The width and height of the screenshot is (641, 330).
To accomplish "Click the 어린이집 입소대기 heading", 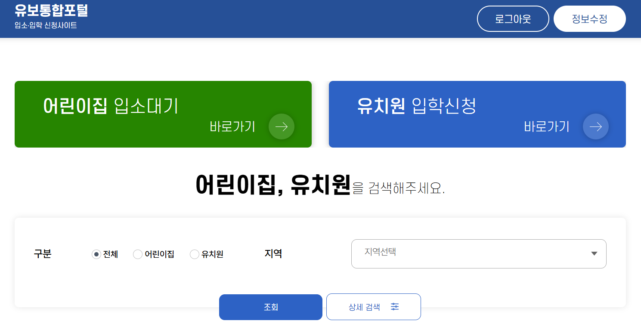I will click(x=111, y=106).
